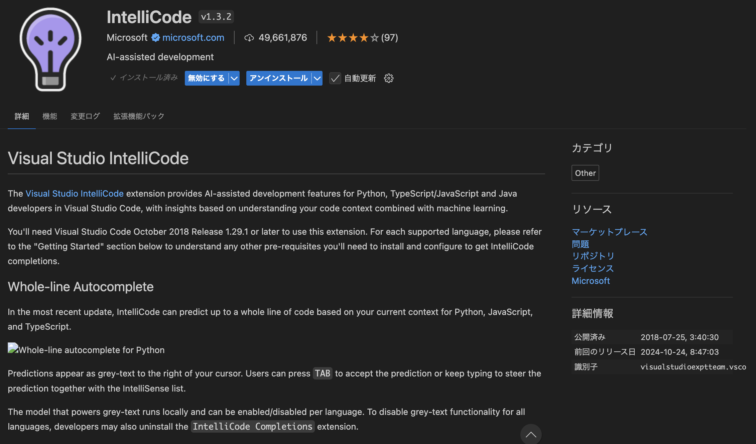This screenshot has width=756, height=444.
Task: Open extension settings via gear icon
Action: coord(388,78)
